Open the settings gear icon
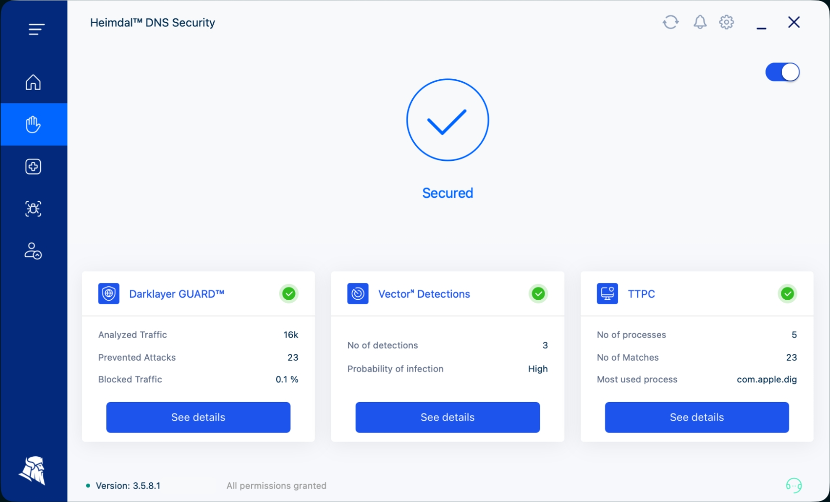 tap(727, 22)
